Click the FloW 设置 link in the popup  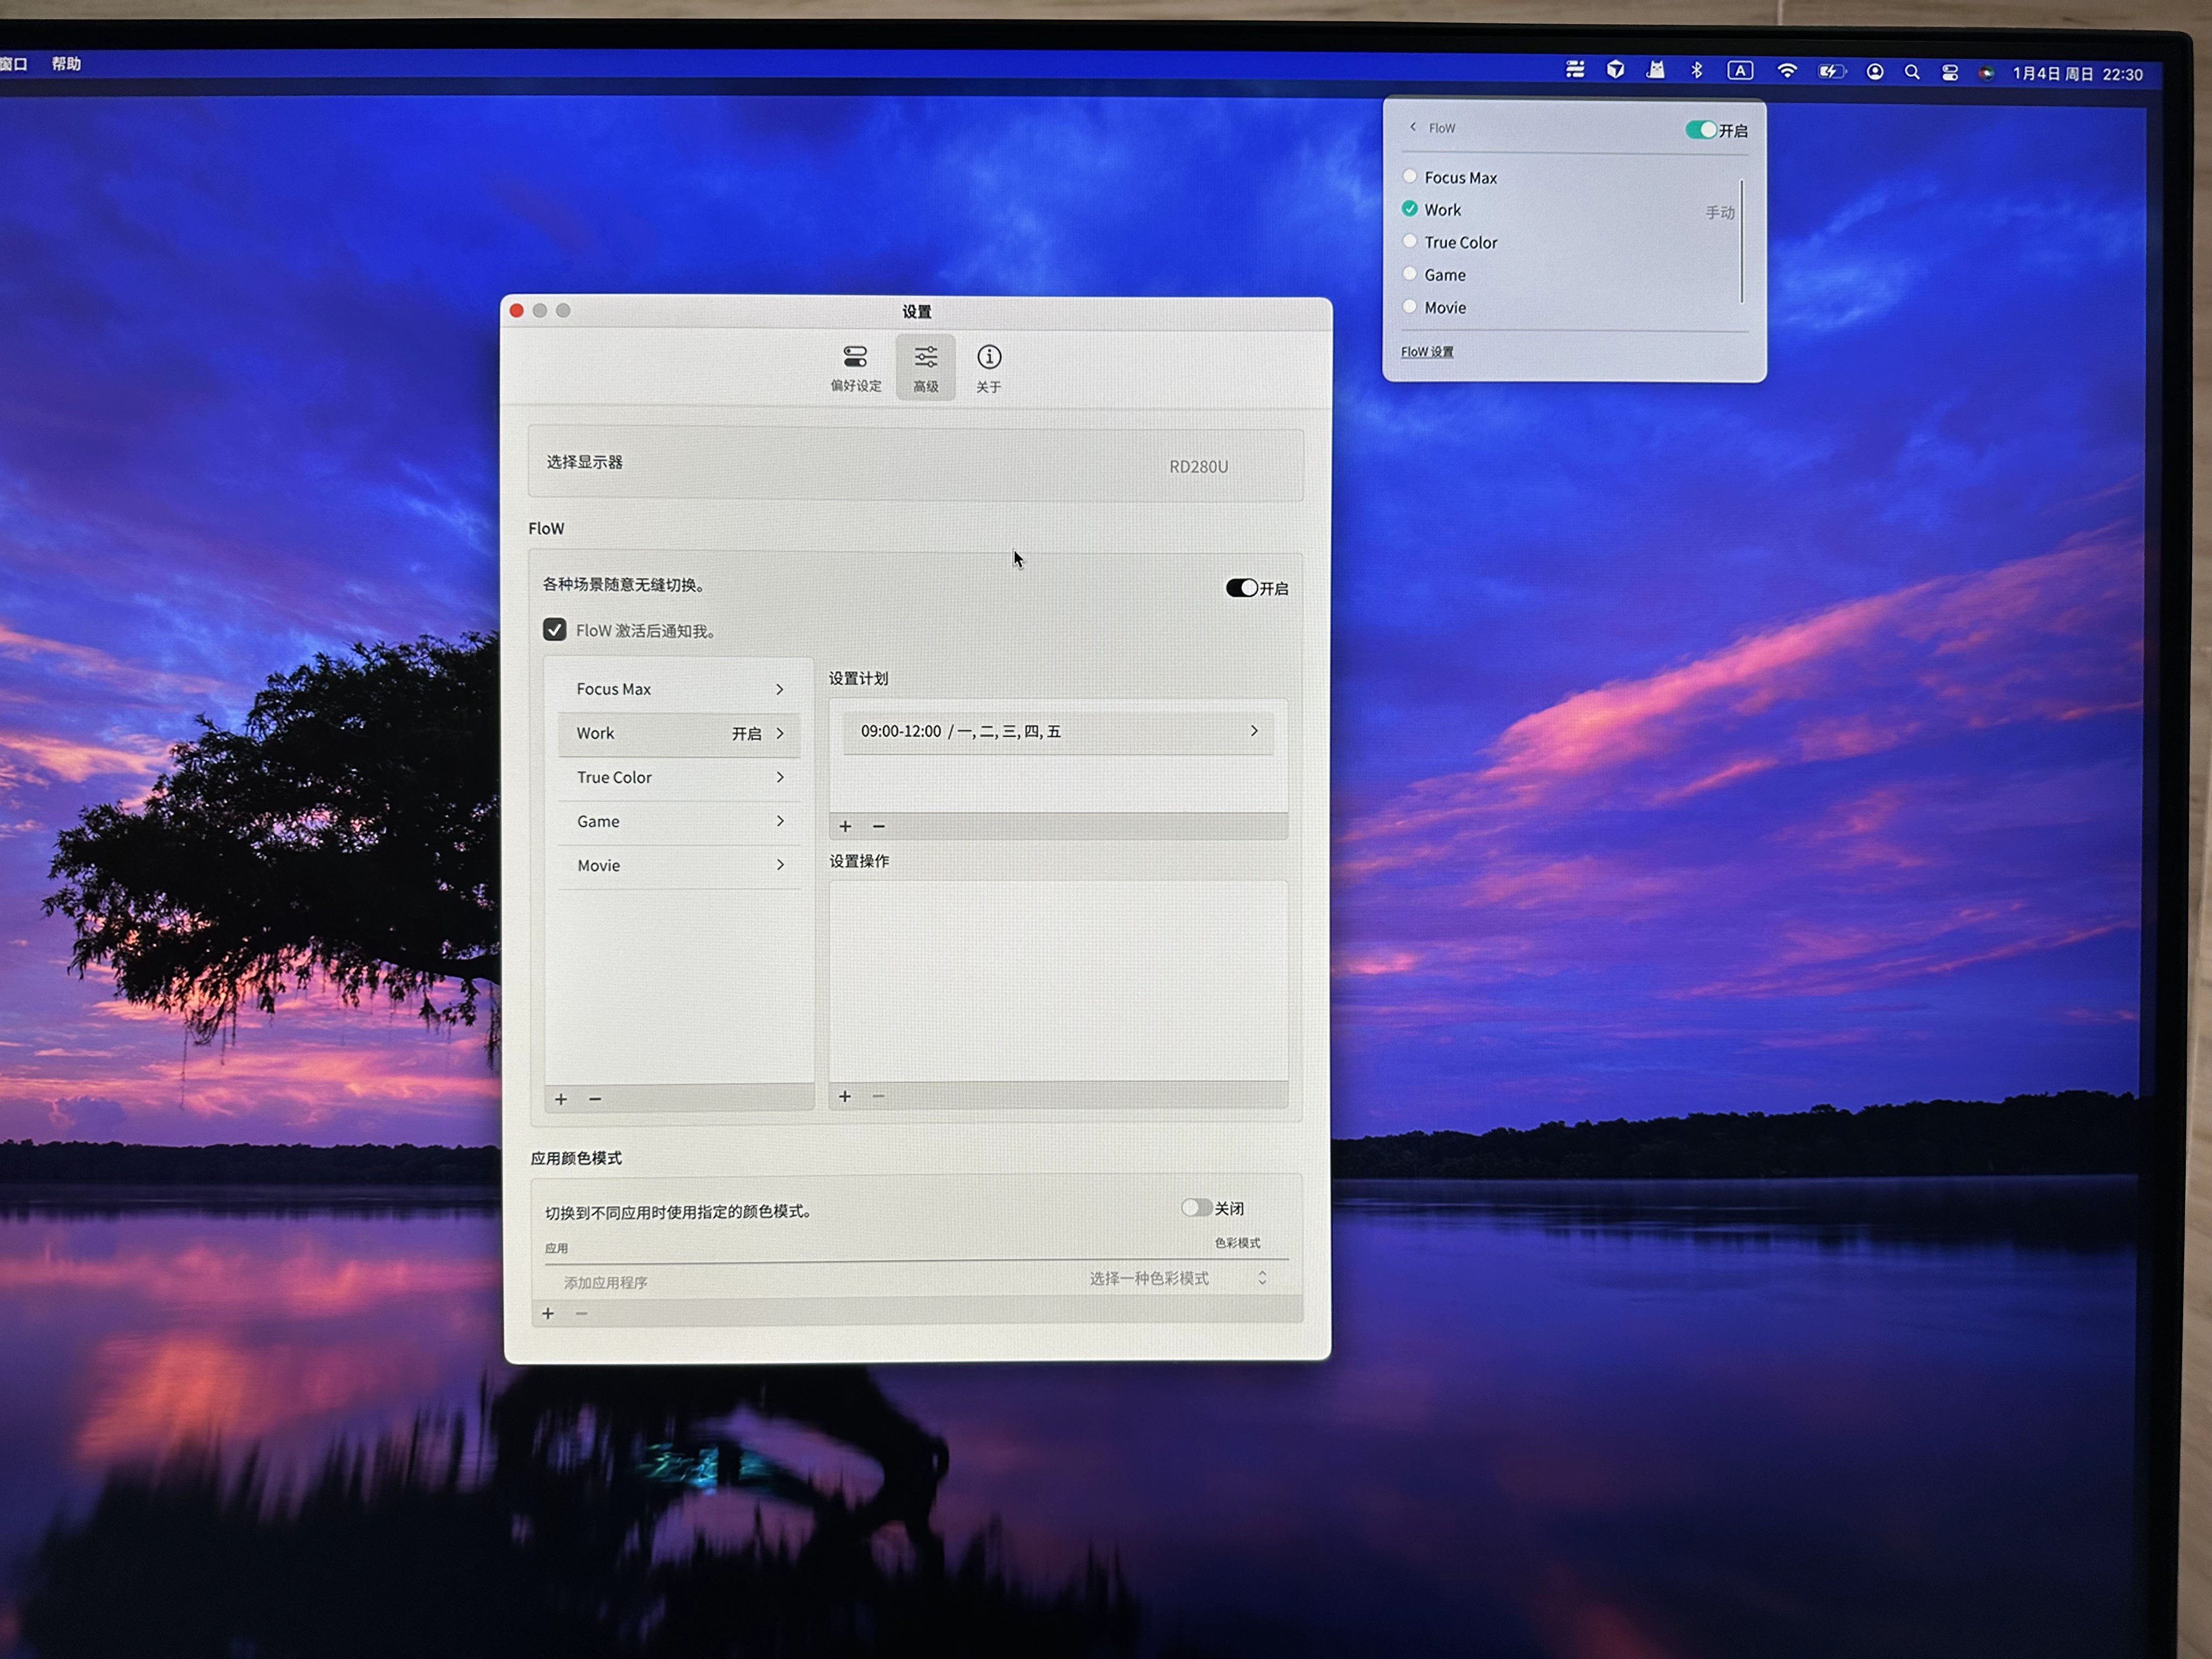1427,352
